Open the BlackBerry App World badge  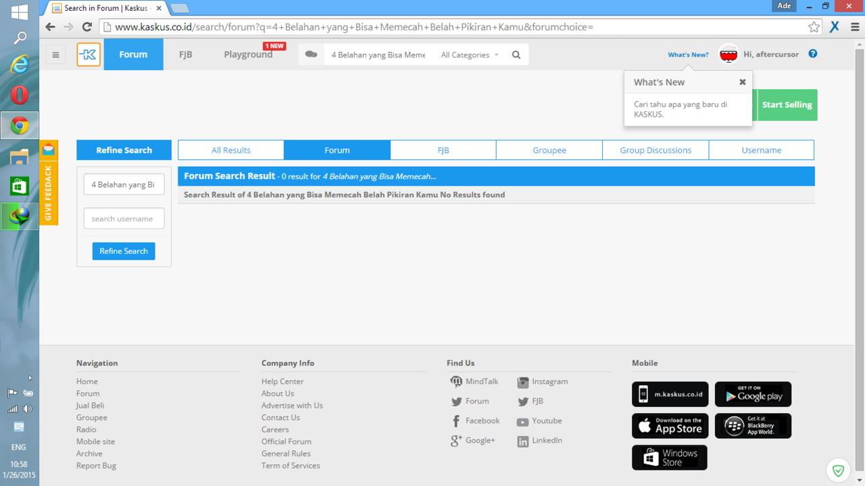coord(753,426)
